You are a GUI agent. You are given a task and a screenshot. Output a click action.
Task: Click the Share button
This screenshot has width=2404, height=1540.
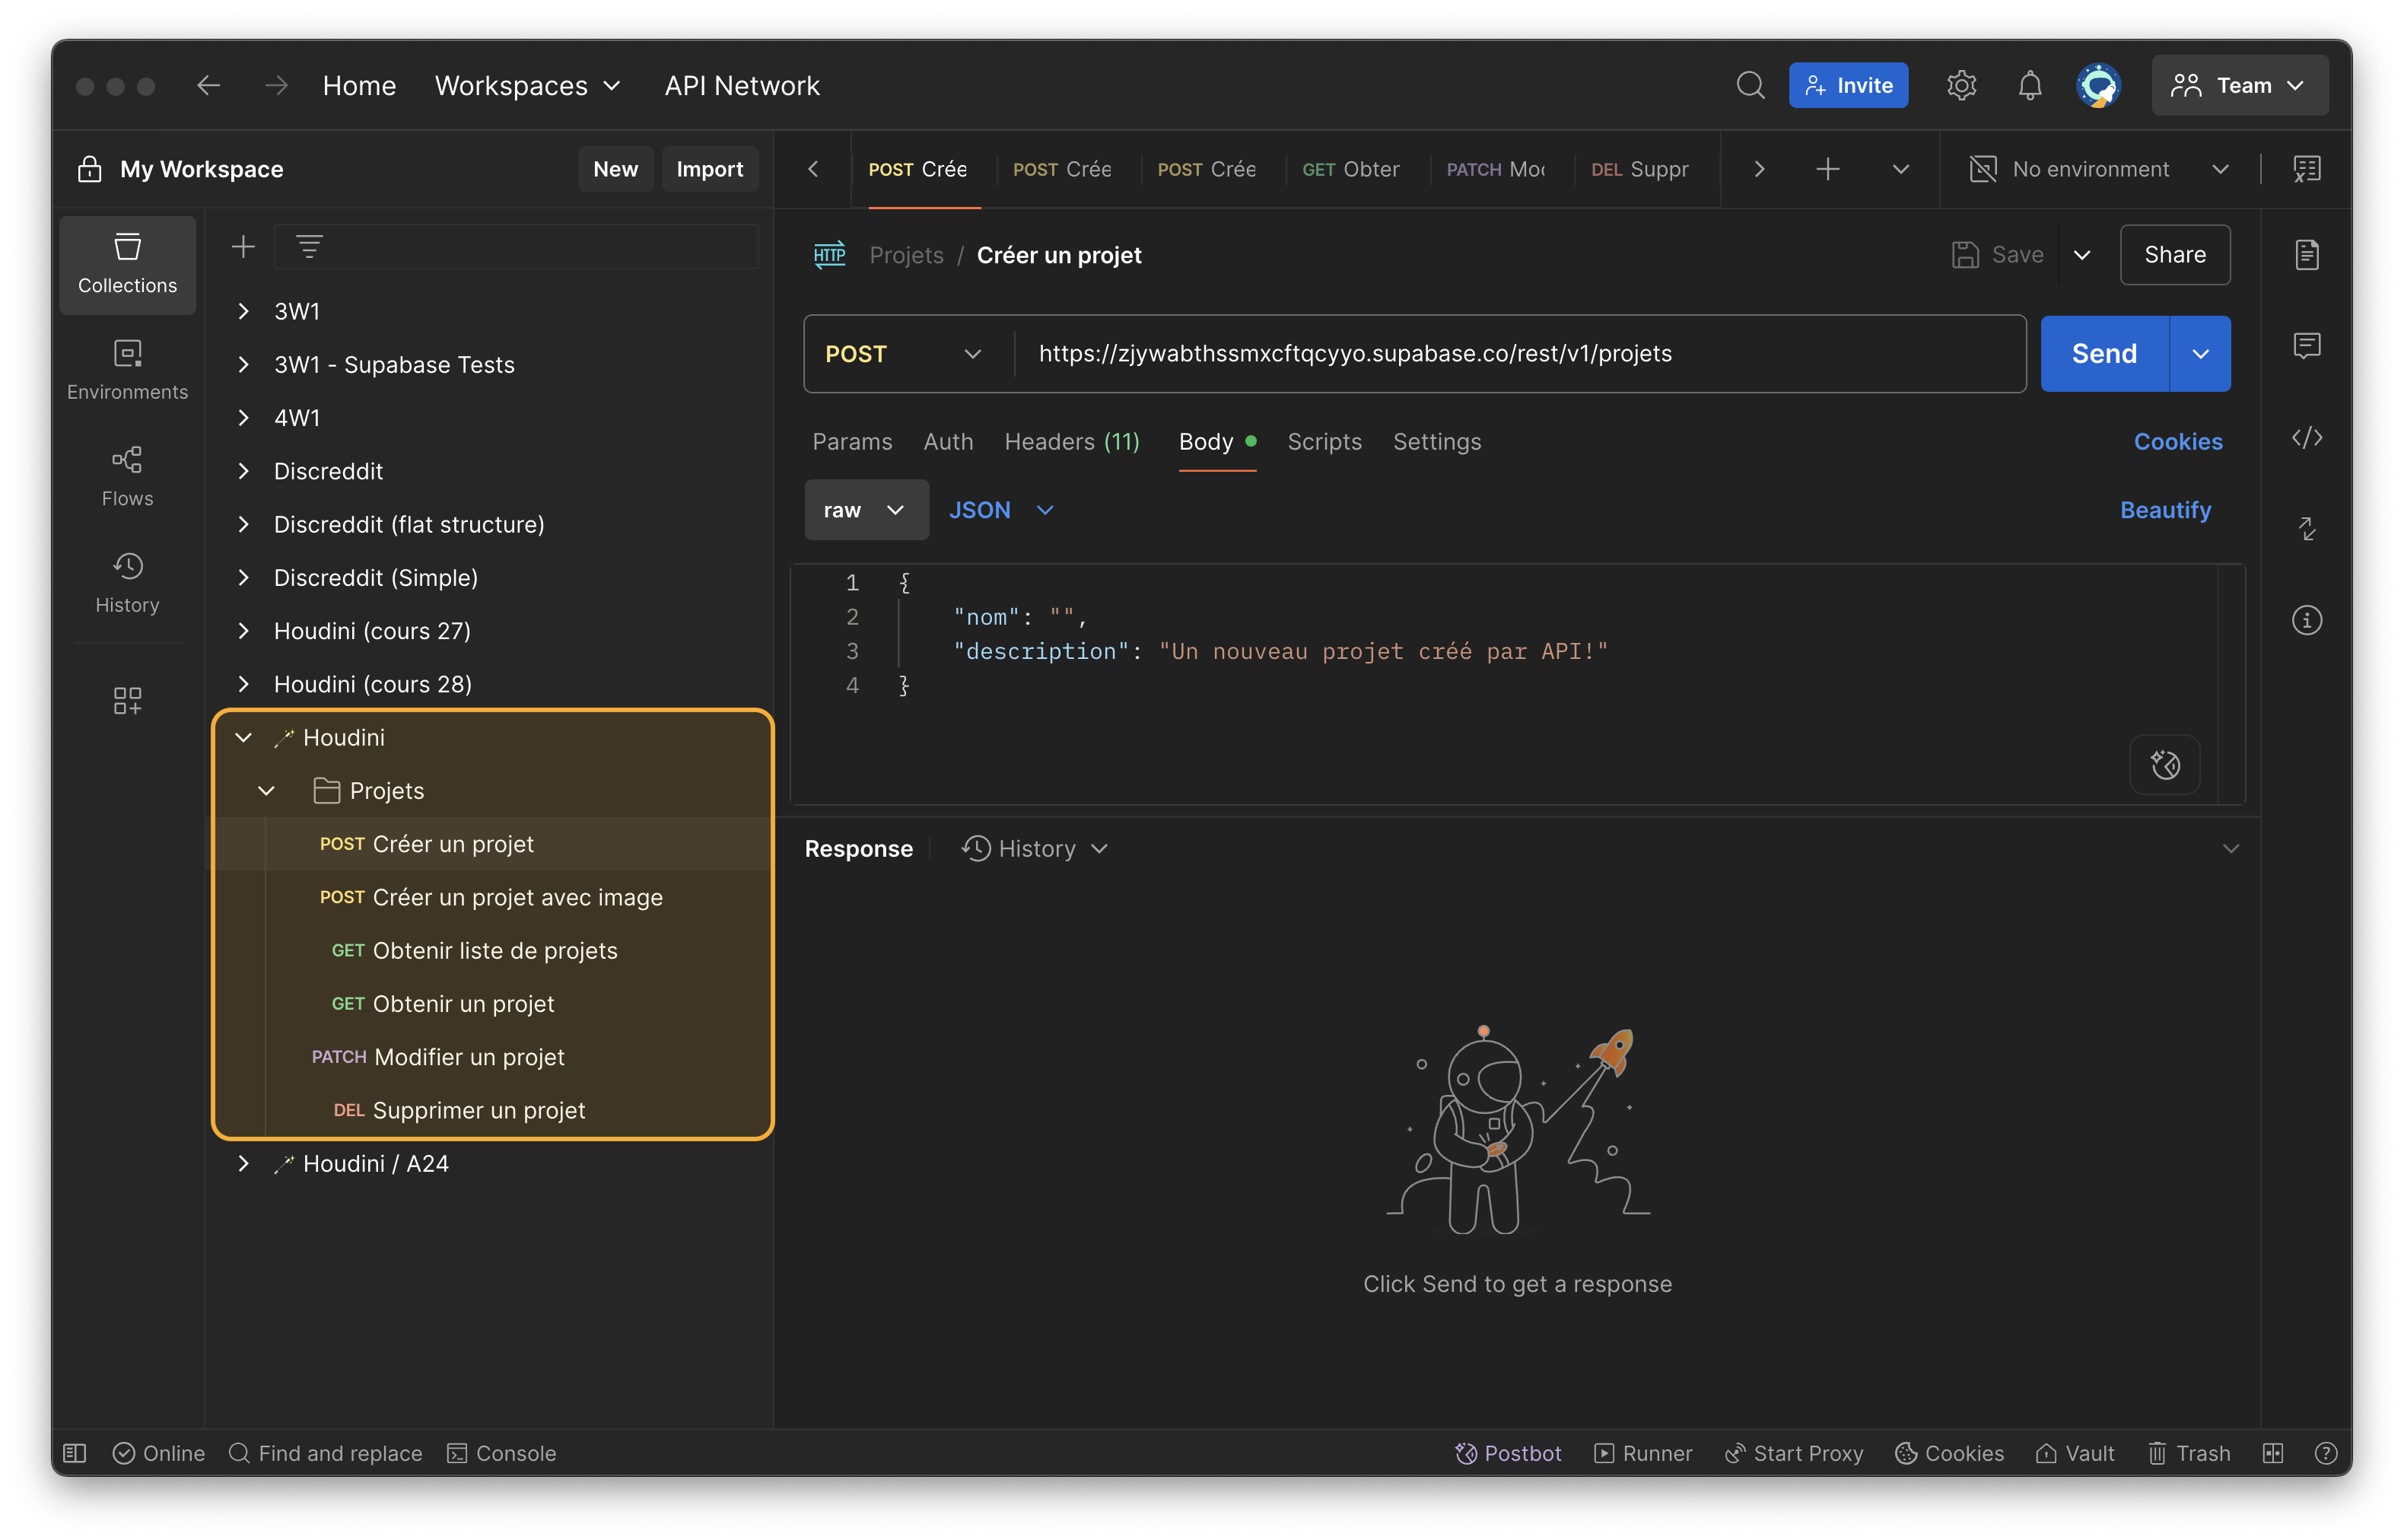pos(2174,255)
